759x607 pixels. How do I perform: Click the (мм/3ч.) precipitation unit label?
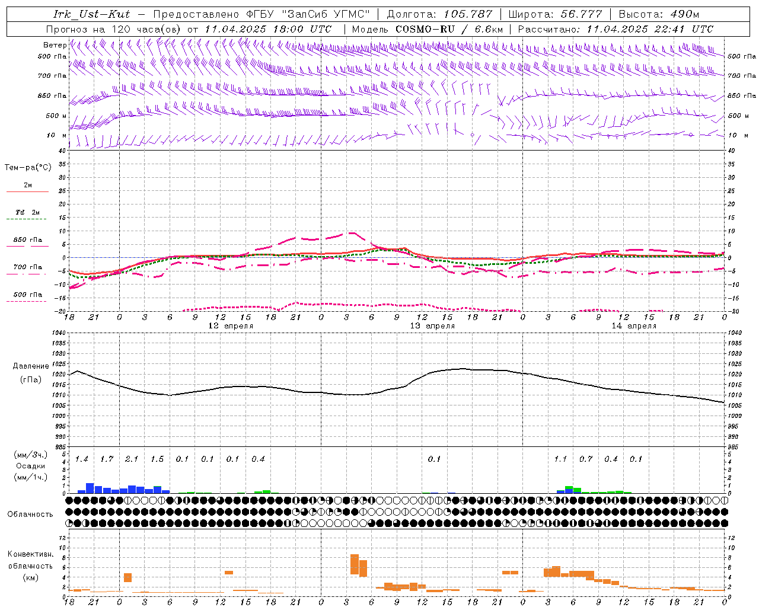pyautogui.click(x=30, y=455)
